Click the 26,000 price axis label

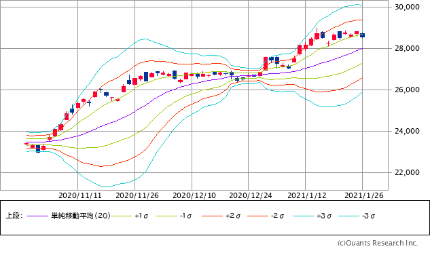click(407, 90)
